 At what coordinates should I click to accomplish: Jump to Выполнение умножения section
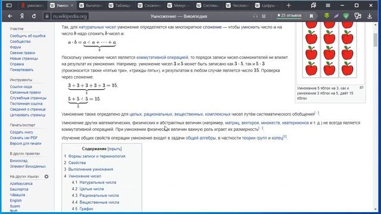pyautogui.click(x=90, y=169)
